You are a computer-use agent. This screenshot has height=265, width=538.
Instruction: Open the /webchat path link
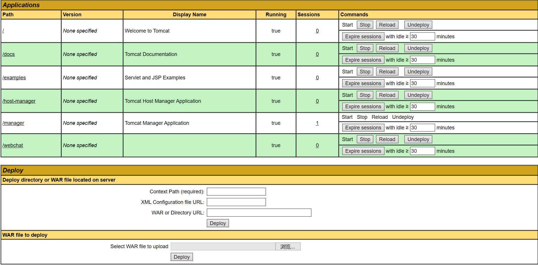(x=13, y=145)
